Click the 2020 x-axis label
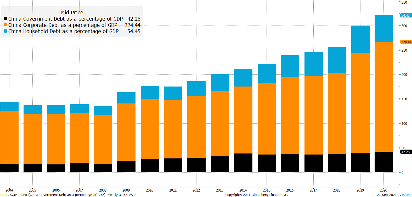This screenshot has width=412, height=197. pos(383,190)
